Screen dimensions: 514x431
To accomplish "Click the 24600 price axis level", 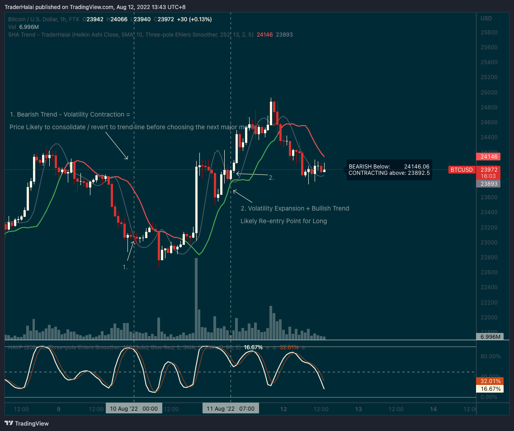I will tap(489, 122).
